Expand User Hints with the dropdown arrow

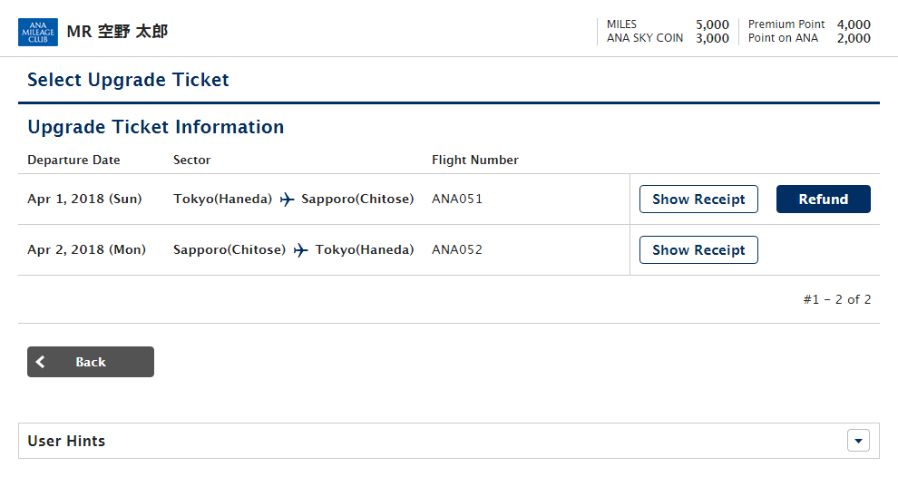(x=858, y=441)
